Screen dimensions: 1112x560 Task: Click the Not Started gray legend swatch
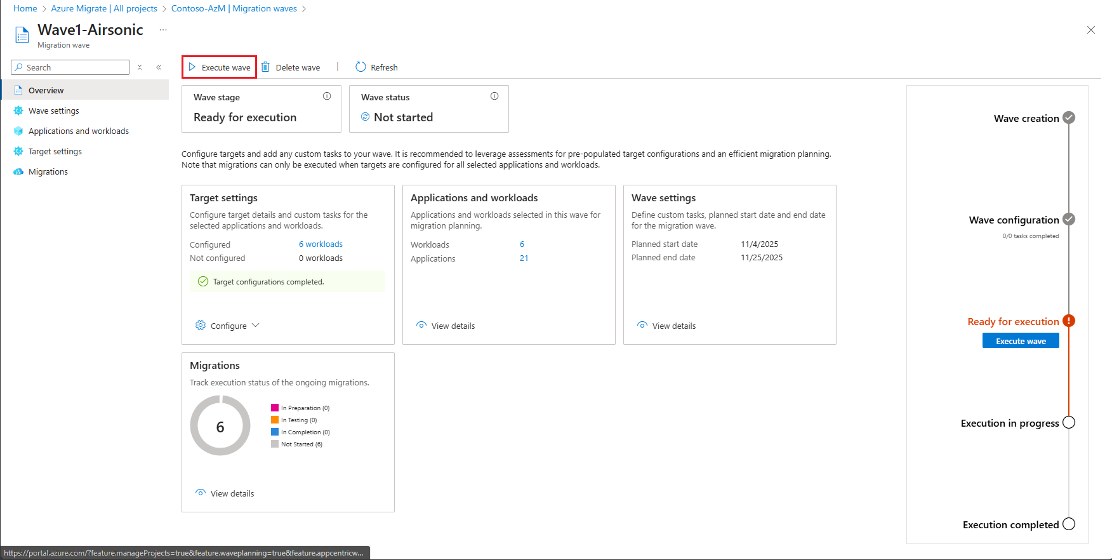(x=275, y=444)
